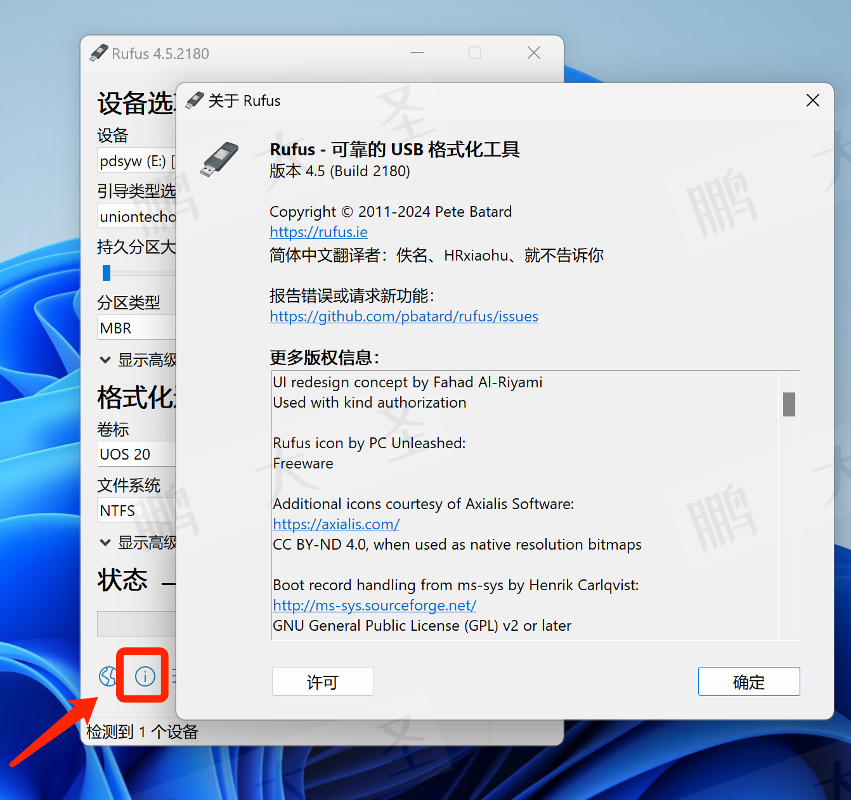The width and height of the screenshot is (851, 800).
Task: Click the 许可 license button
Action: pyautogui.click(x=323, y=681)
